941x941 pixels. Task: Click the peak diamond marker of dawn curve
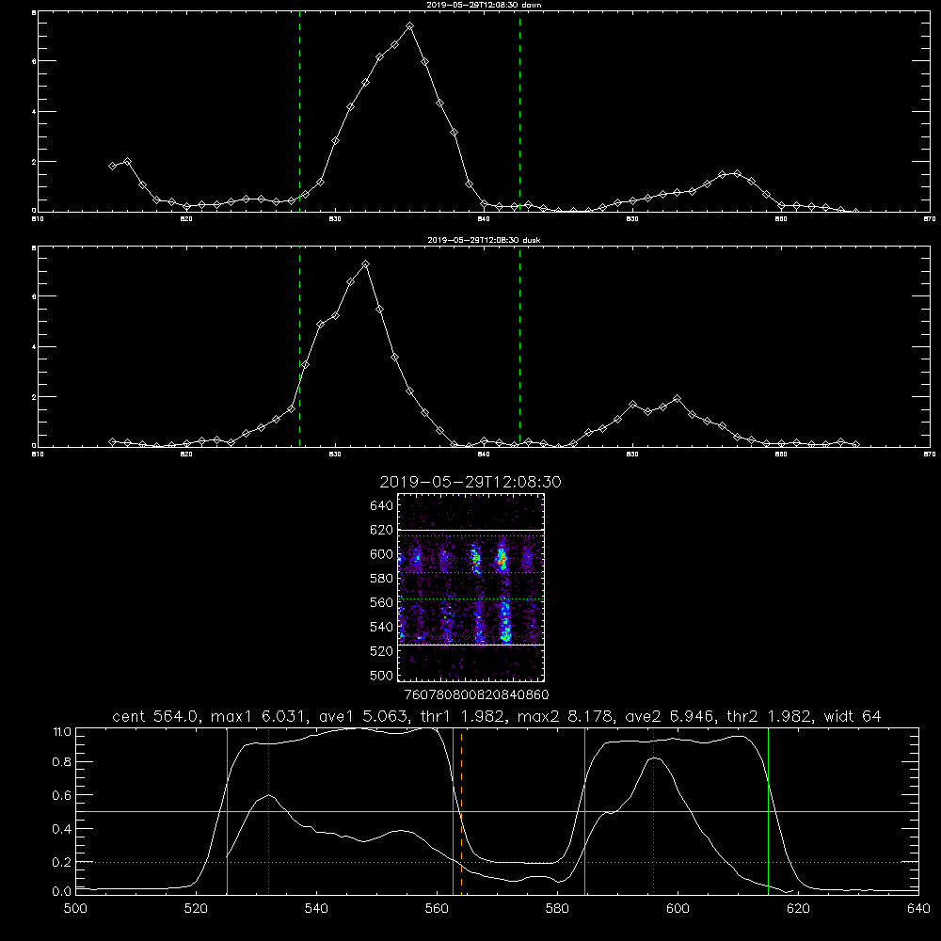(x=410, y=26)
